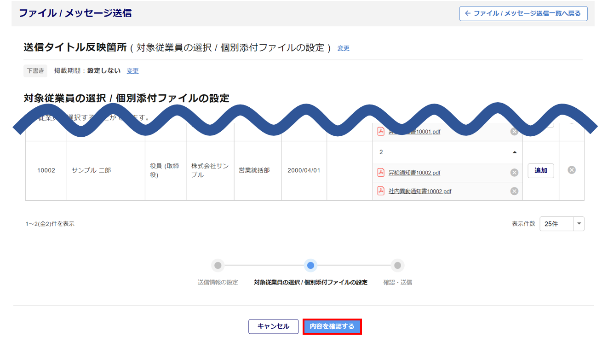The width and height of the screenshot is (608, 337).
Task: Click the 送信情報の設定 step circle
Action: [218, 265]
